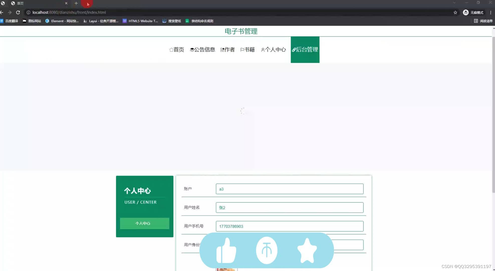Select the star favorite icon
Screen dimensions: 495x271
coord(307,250)
